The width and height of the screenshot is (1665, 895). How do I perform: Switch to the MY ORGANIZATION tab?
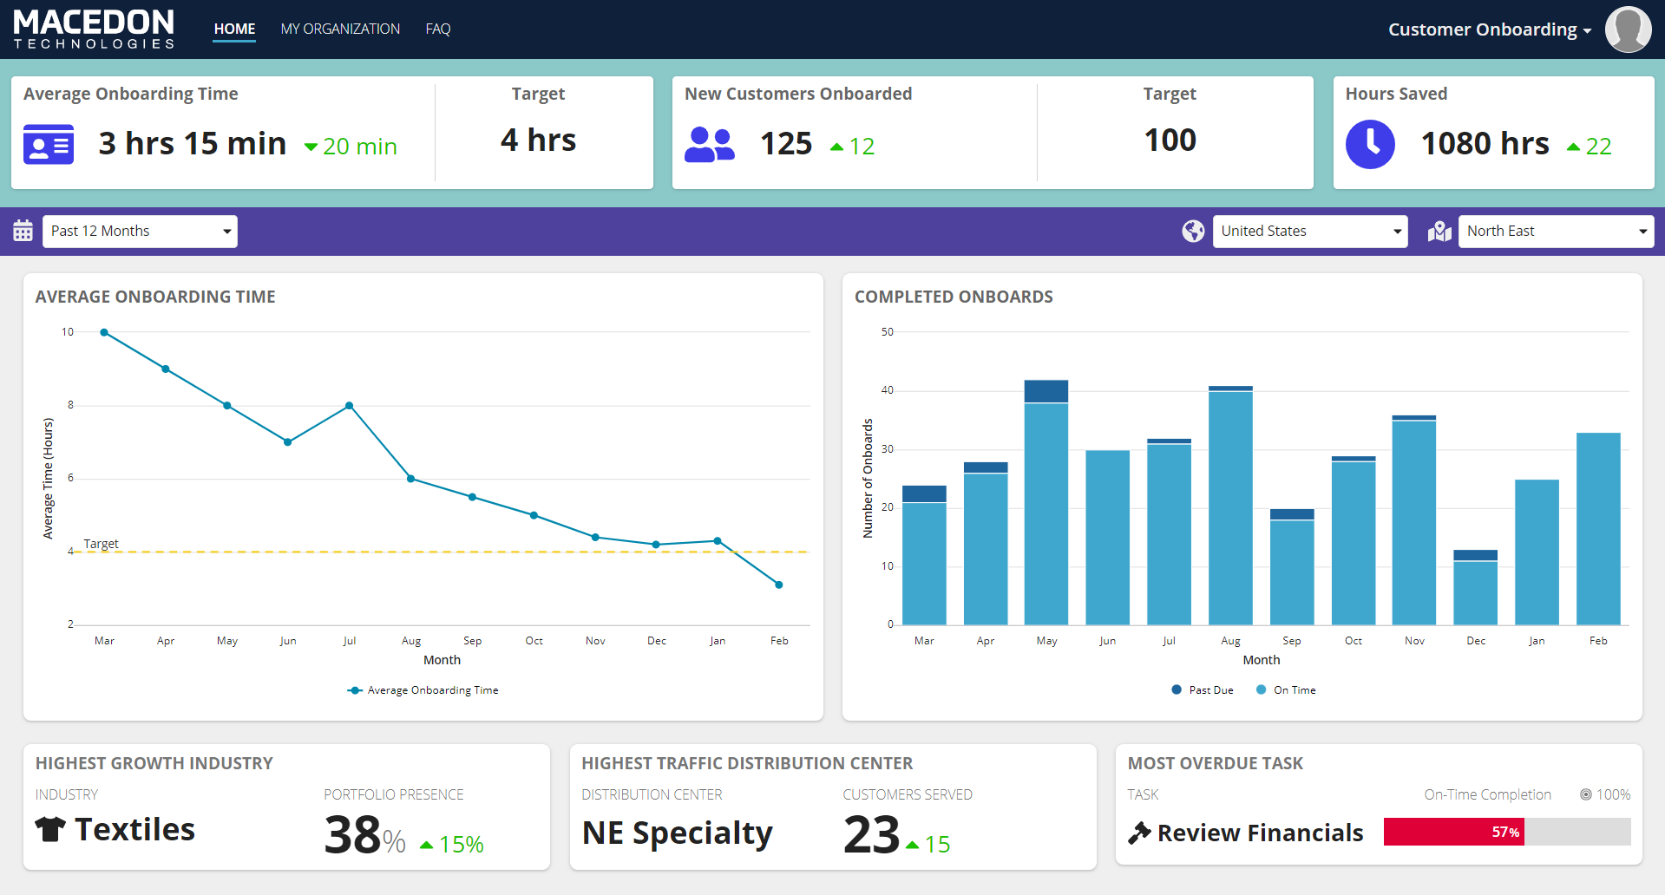coord(339,29)
